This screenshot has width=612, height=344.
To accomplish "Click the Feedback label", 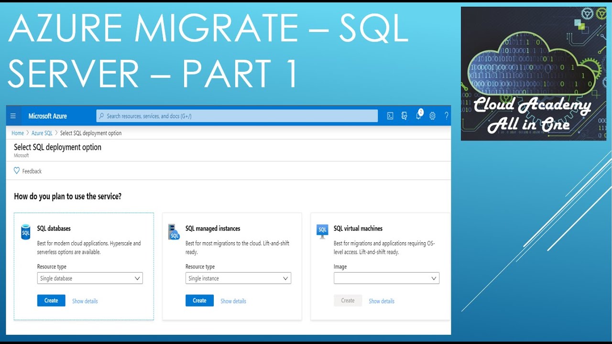I will [x=32, y=171].
